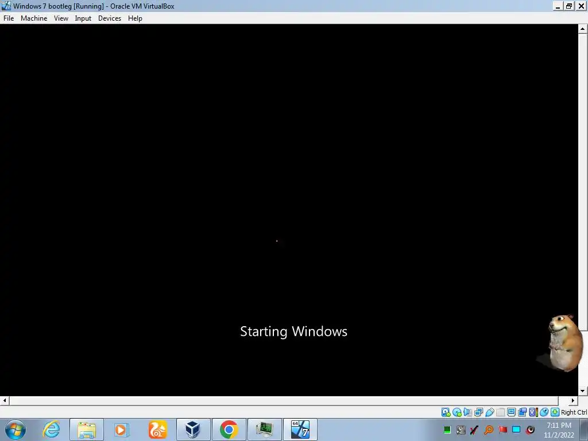
Task: Open the Windows Start menu
Action: tap(16, 430)
